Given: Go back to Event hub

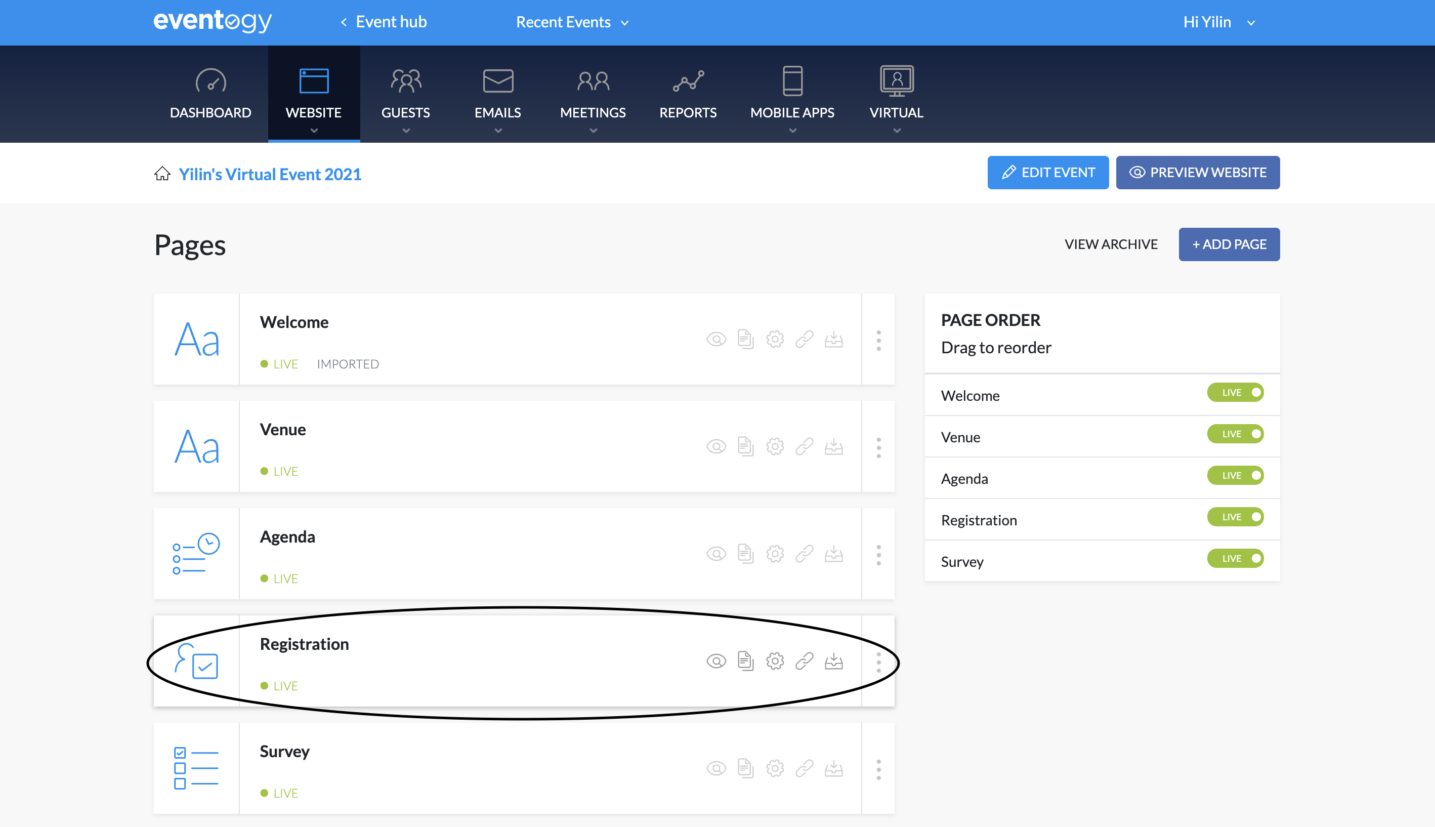Looking at the screenshot, I should [384, 22].
